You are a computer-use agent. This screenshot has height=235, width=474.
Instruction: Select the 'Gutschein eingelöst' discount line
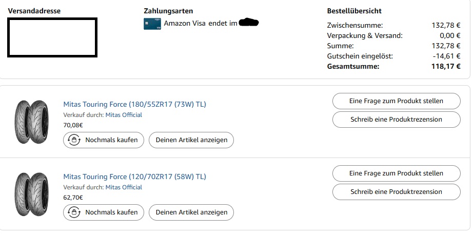click(360, 56)
